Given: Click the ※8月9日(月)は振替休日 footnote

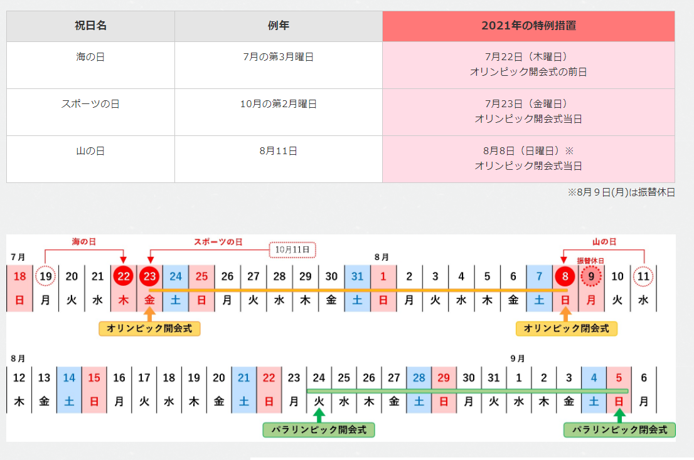Looking at the screenshot, I should (x=621, y=192).
